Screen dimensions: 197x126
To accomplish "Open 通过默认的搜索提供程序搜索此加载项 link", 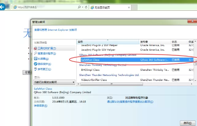I will tap(130, 102).
